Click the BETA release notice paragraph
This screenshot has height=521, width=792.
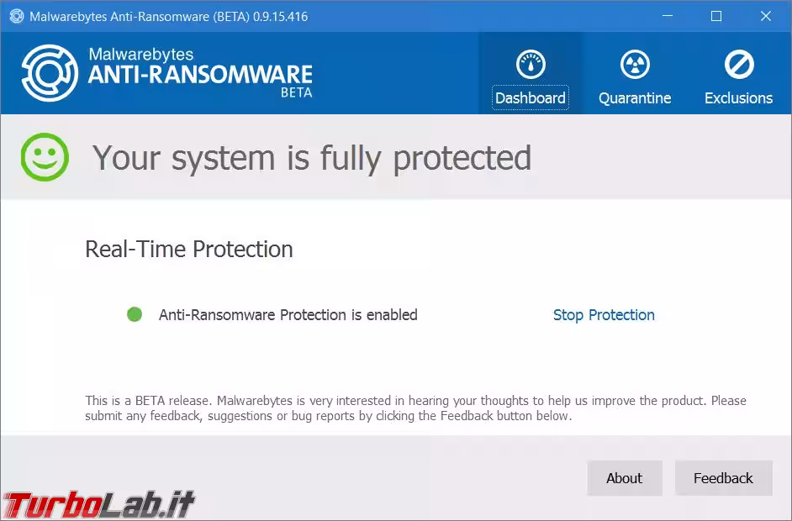[415, 408]
